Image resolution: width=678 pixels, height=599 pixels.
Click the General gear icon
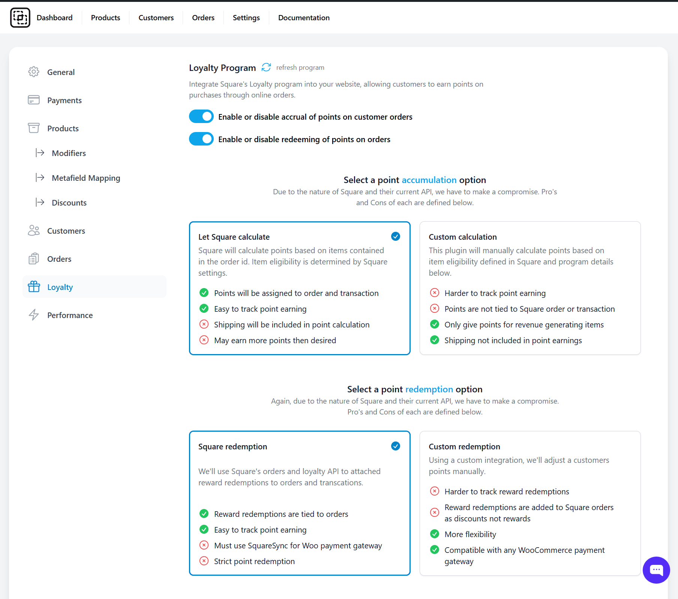pyautogui.click(x=34, y=72)
